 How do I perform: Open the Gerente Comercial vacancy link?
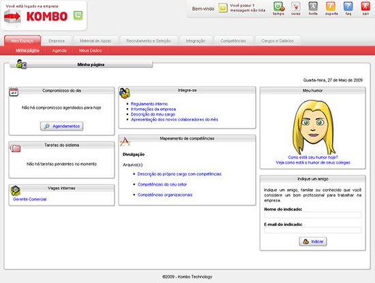[x=29, y=199]
